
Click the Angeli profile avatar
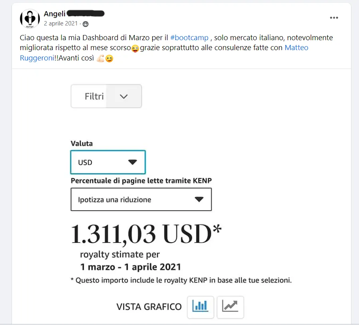30,19
